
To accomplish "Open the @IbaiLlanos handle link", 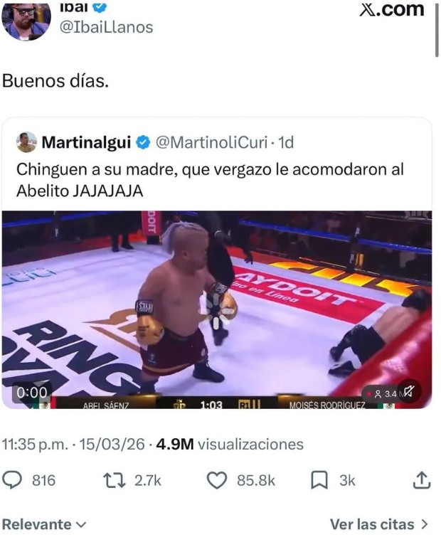I will tap(107, 27).
